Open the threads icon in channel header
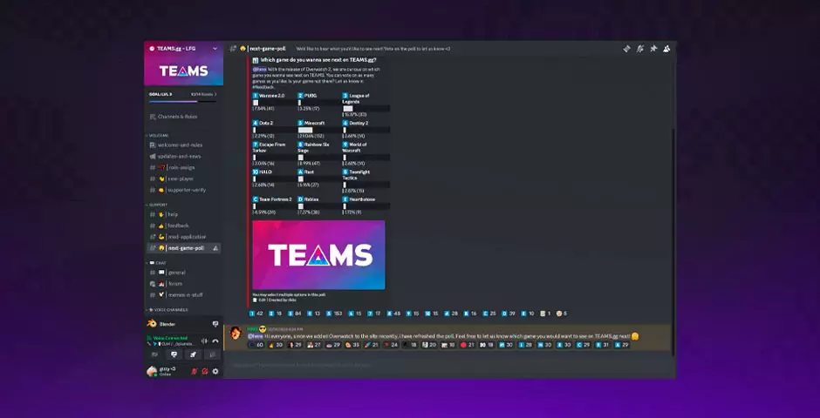820x418 pixels. 626,49
